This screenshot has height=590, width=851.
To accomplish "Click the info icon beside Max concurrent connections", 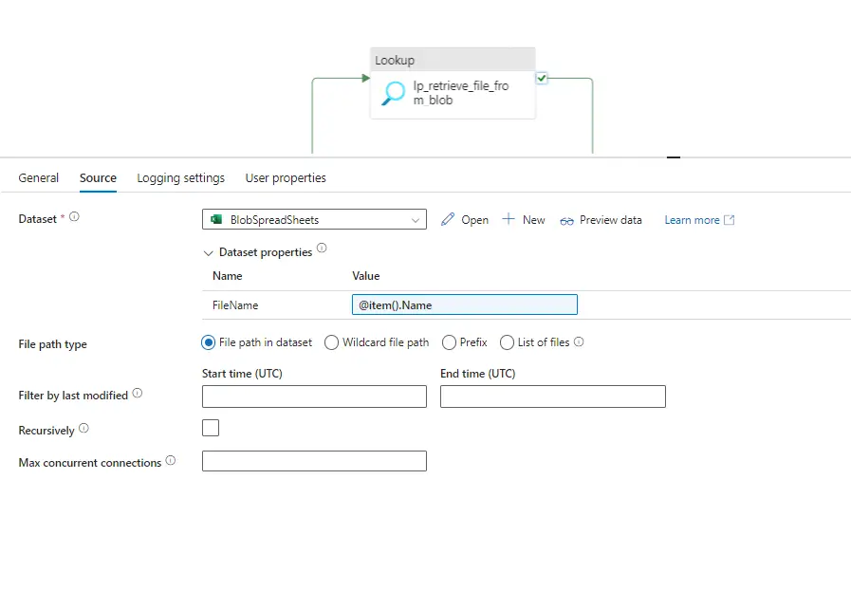I will [x=172, y=460].
